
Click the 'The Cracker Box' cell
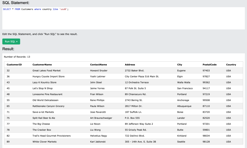coord(42,130)
